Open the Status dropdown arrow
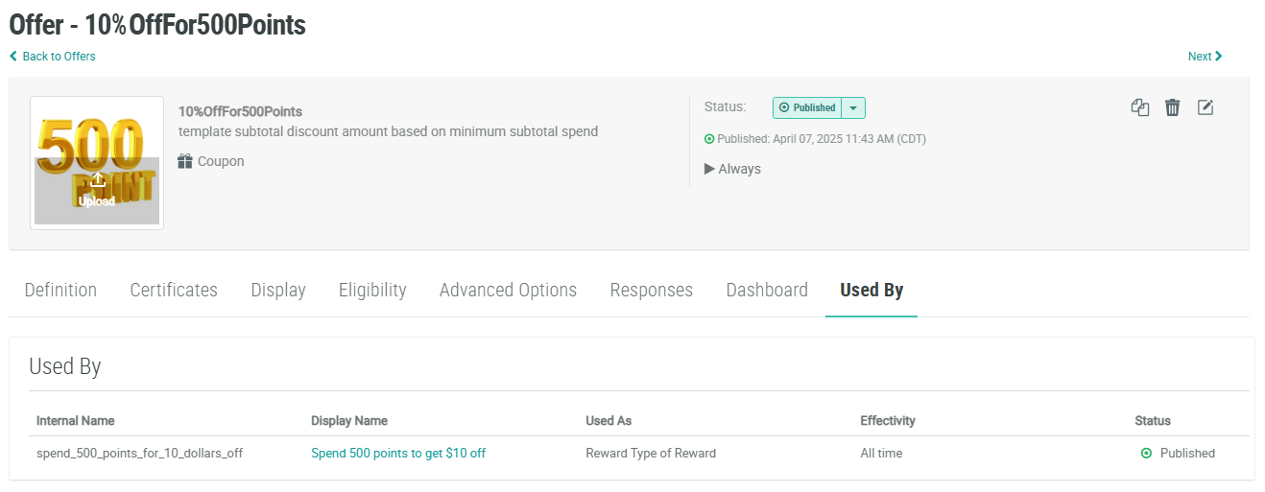This screenshot has height=492, width=1265. point(853,108)
